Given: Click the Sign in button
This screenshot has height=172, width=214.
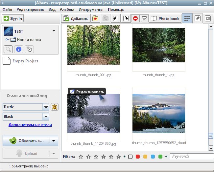Looking at the screenshot, I should [x=13, y=18].
